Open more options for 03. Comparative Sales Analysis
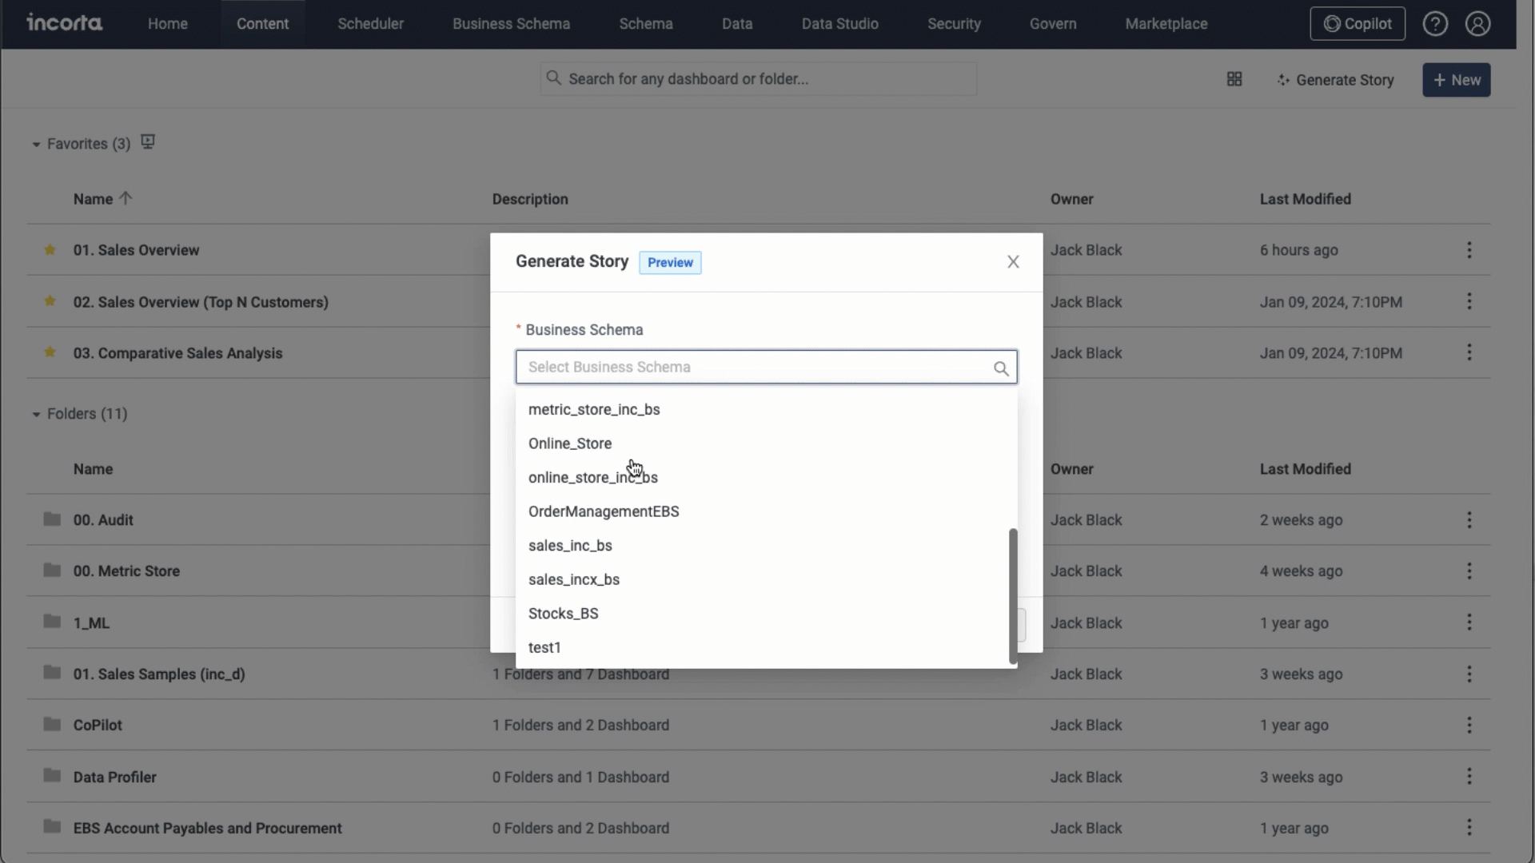 tap(1469, 352)
